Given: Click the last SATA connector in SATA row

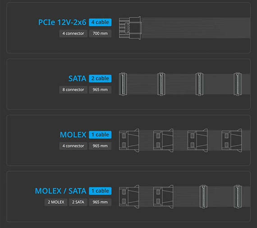Looking at the screenshot, I should coord(238,84).
